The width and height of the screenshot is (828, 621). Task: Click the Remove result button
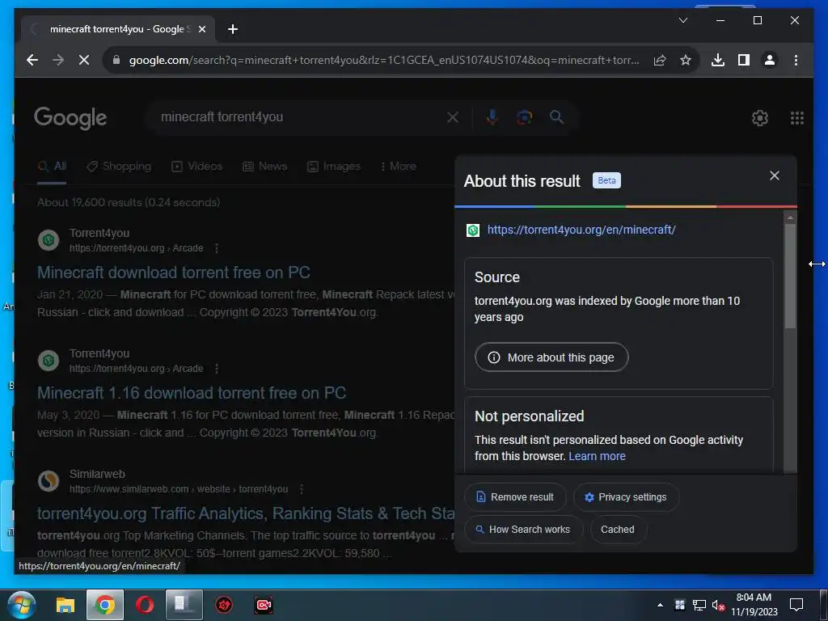click(515, 497)
